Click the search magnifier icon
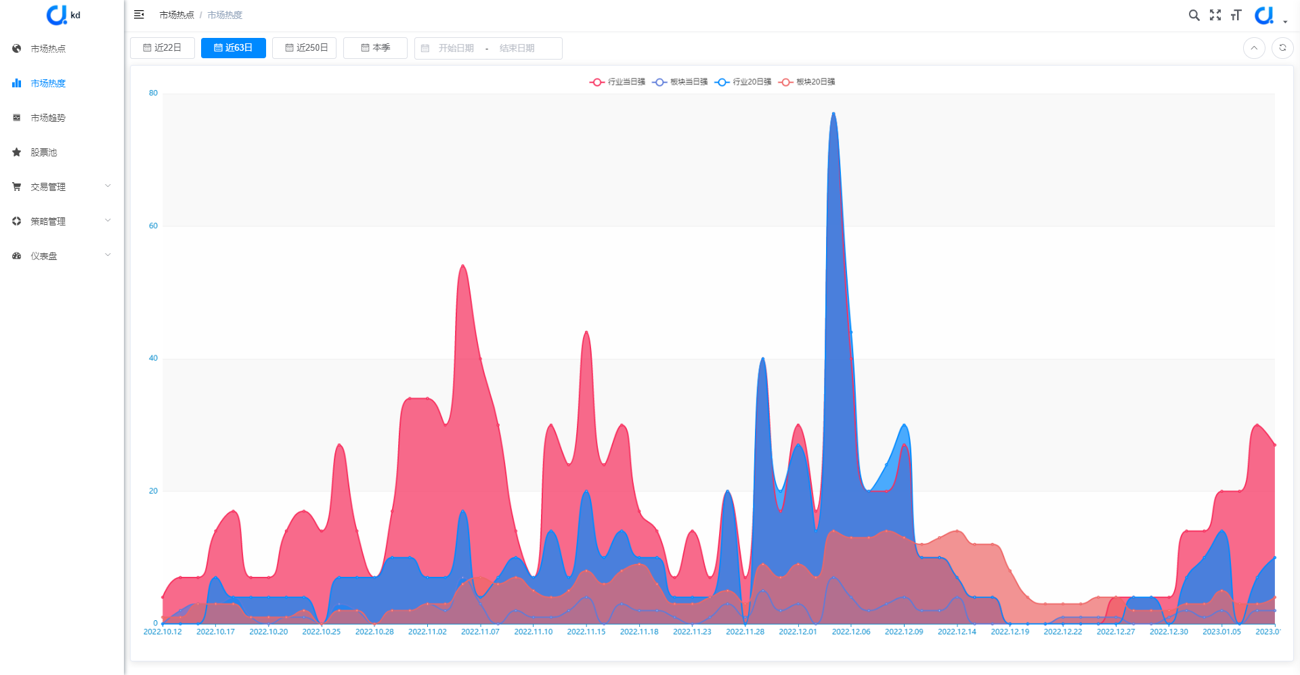This screenshot has width=1300, height=675. 1194,15
